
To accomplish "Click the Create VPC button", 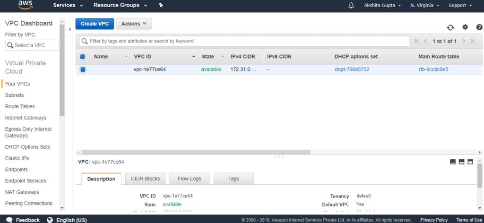I will pos(95,24).
